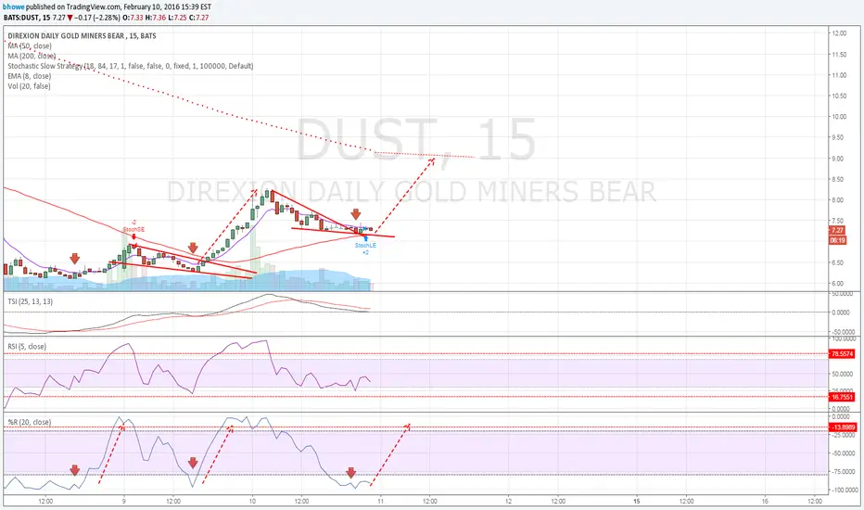Click the 6.50 price axis value
This screenshot has width=864, height=510.
837,262
